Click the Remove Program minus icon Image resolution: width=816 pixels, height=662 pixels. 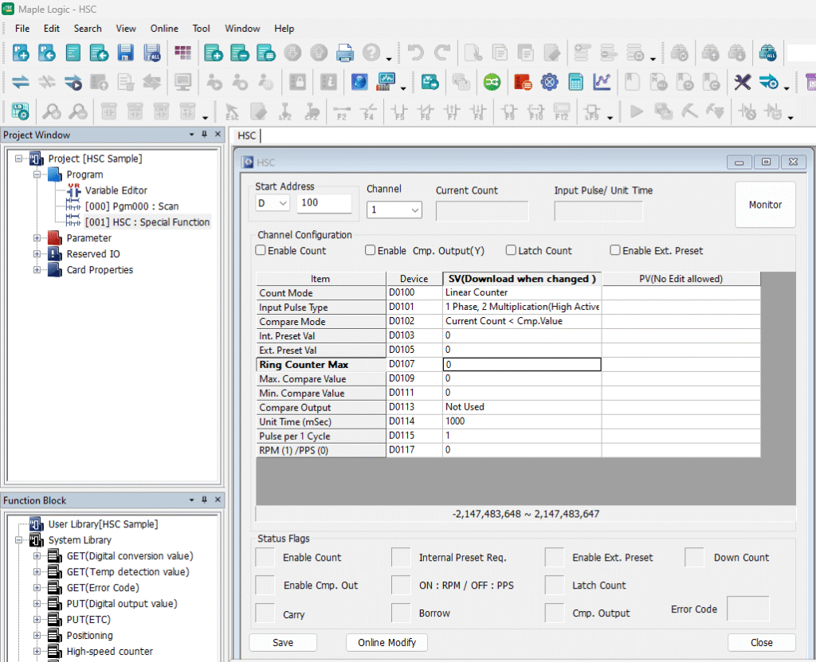pos(239,53)
